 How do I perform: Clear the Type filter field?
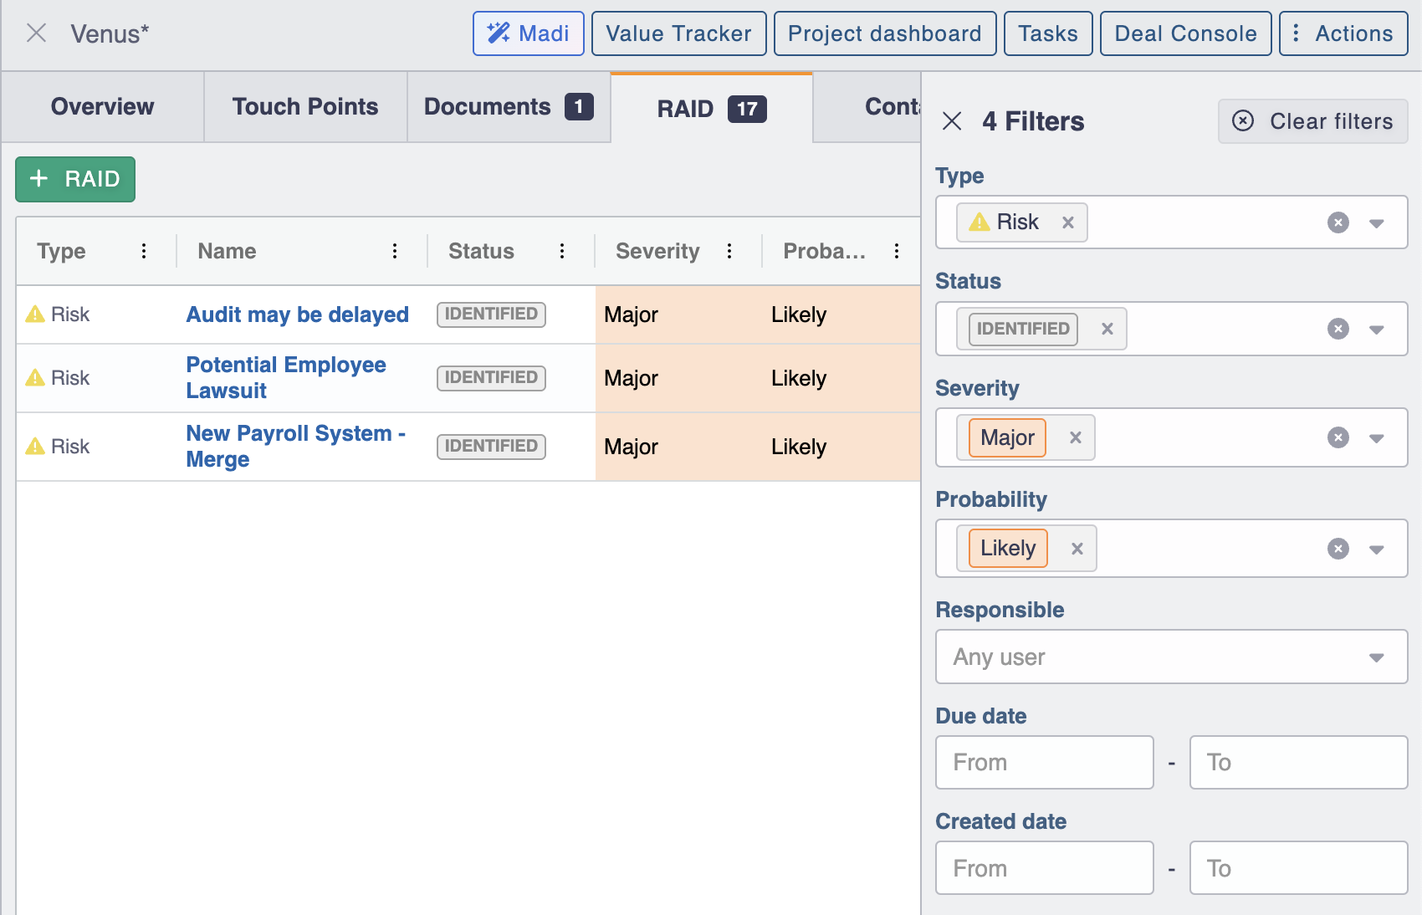(1338, 222)
